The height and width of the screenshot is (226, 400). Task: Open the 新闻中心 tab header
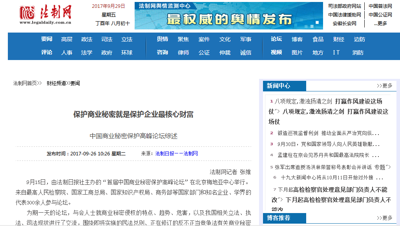point(279,86)
